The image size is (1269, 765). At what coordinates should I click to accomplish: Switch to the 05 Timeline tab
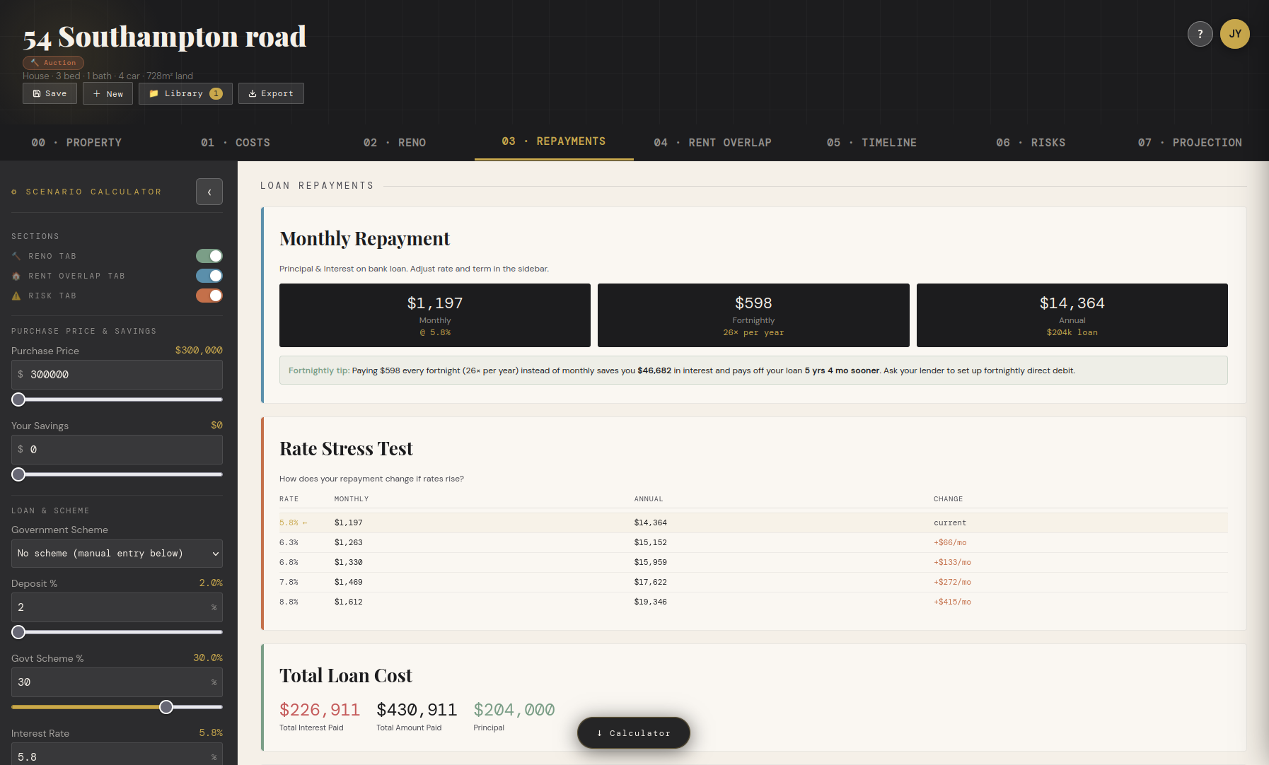871,142
